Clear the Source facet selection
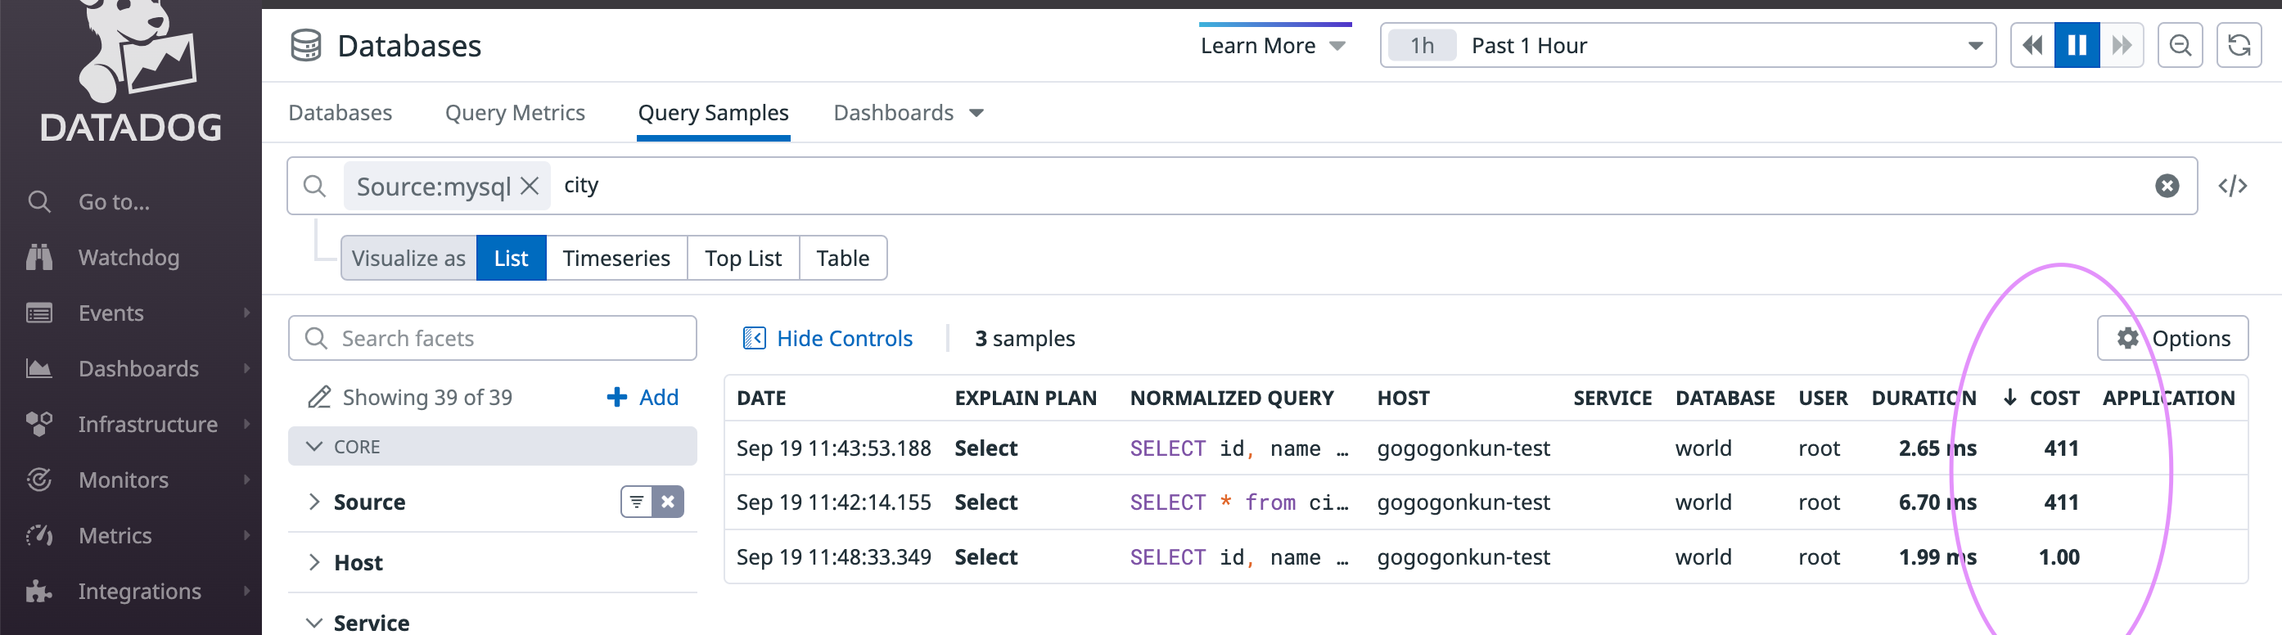 pyautogui.click(x=668, y=502)
